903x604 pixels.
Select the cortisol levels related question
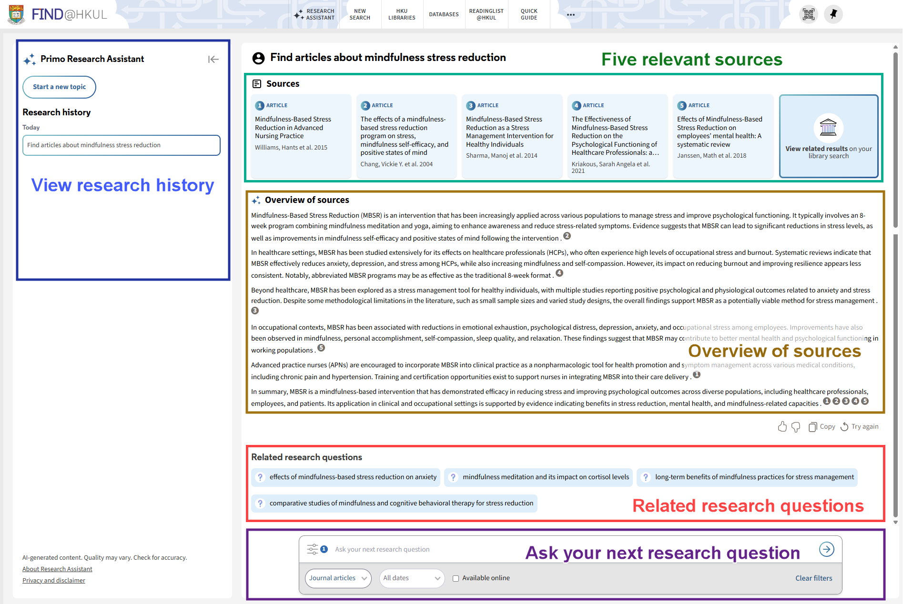(x=538, y=477)
